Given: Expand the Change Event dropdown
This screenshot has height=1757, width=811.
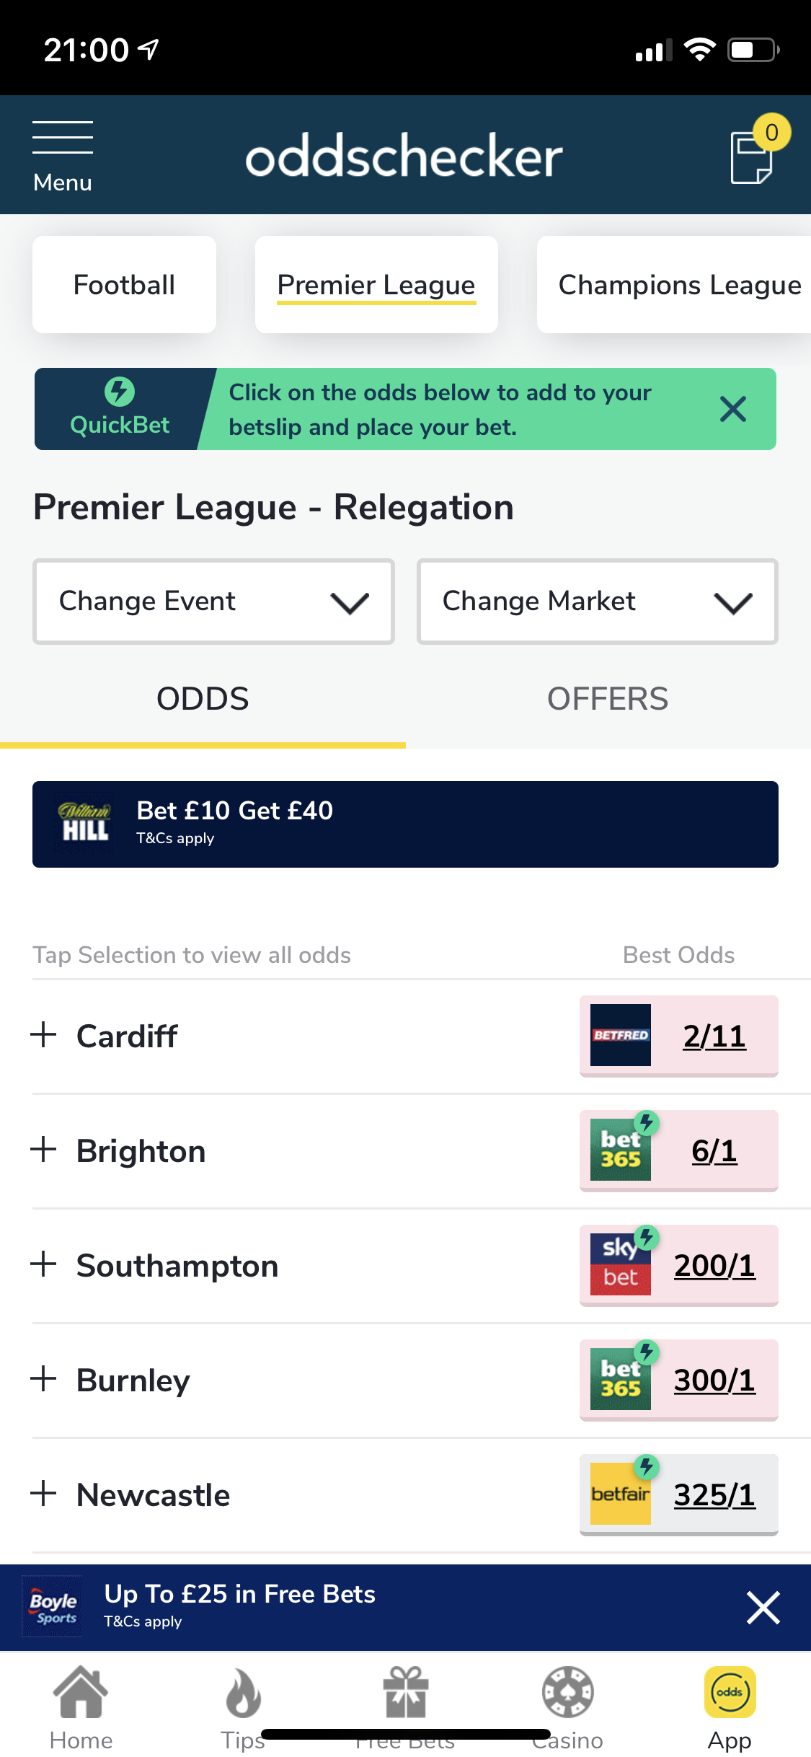Looking at the screenshot, I should (x=213, y=602).
